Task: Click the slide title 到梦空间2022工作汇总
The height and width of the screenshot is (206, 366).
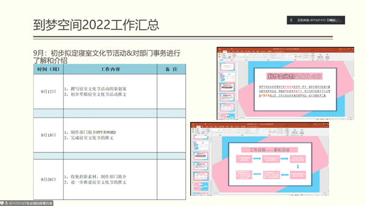Action: (96, 25)
